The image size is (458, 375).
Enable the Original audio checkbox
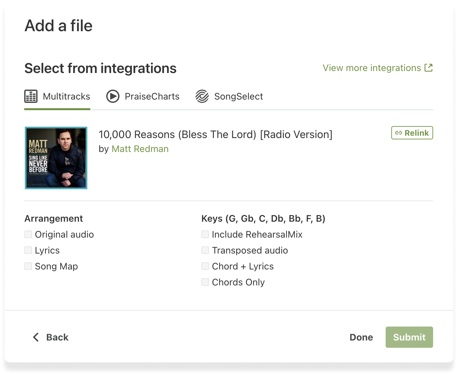[28, 235]
